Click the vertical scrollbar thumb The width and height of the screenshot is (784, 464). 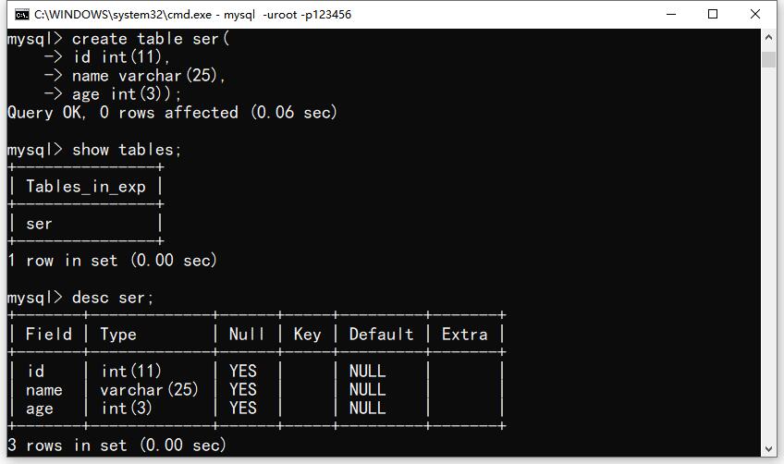coord(768,59)
